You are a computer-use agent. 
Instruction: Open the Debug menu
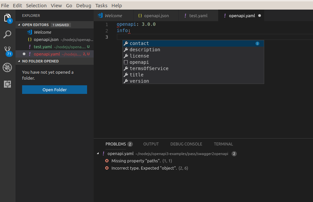(84, 6)
